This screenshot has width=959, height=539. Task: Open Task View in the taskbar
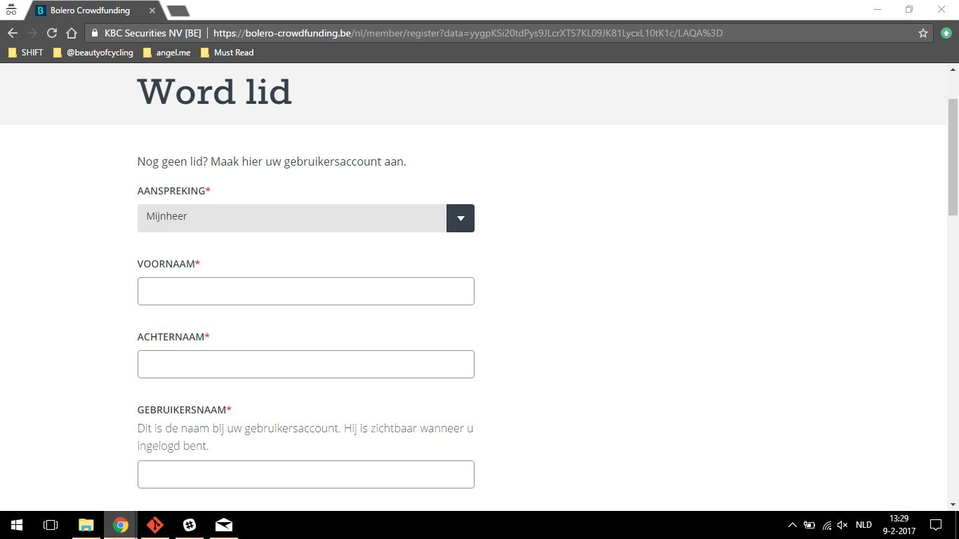point(51,525)
